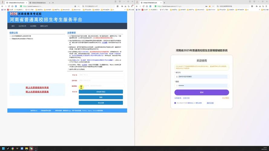Viewport: 269px width, 151px height.
Task: Click 考生注册 button on left page
Action: [101, 103]
